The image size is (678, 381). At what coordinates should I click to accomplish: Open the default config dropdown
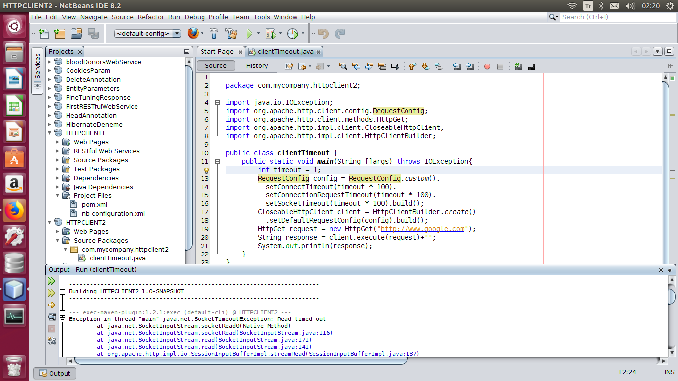(x=176, y=34)
